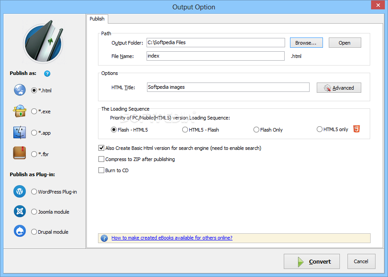Start conversion with the Convert button
This screenshot has height=277, width=388.
(x=311, y=261)
